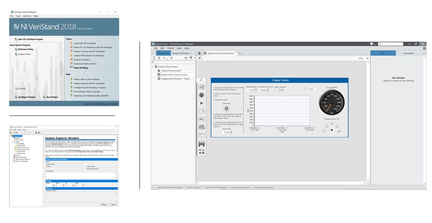432x223 pixels.
Task: Open the shapes decorations palette
Action: (201, 151)
